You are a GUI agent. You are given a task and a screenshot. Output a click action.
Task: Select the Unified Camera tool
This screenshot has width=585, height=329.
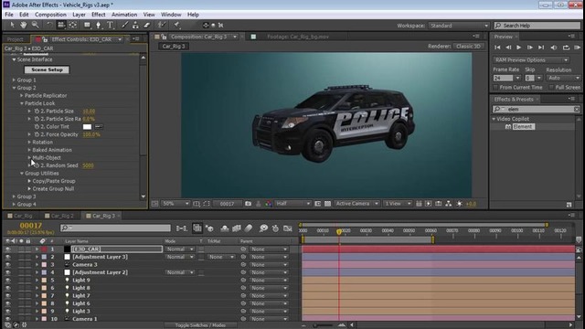(x=61, y=25)
